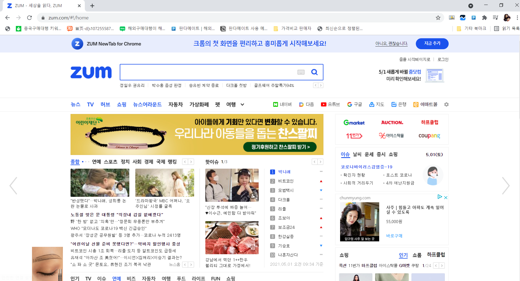
Task: Open the Chrome extensions puzzle icon
Action: tap(484, 18)
